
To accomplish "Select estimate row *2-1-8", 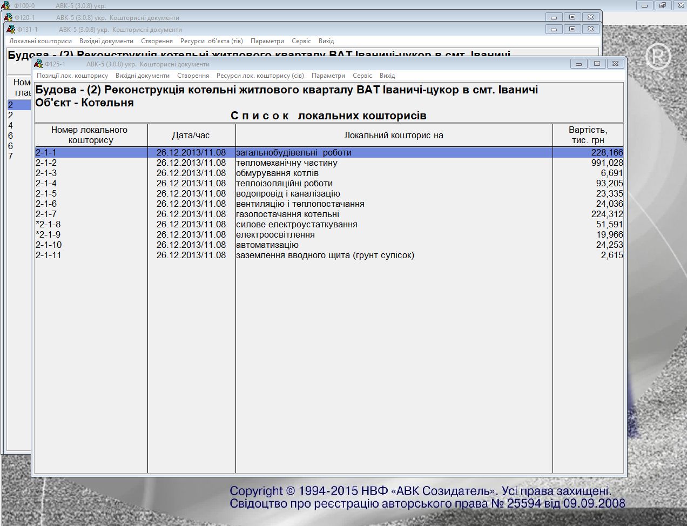I will click(329, 224).
